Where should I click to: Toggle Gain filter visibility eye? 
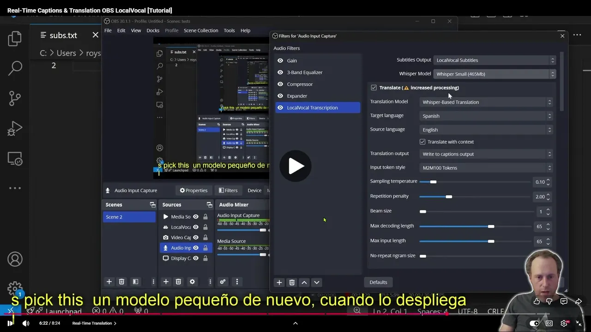tap(280, 60)
